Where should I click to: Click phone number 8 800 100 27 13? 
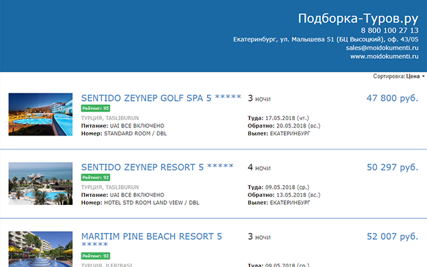[x=390, y=31]
